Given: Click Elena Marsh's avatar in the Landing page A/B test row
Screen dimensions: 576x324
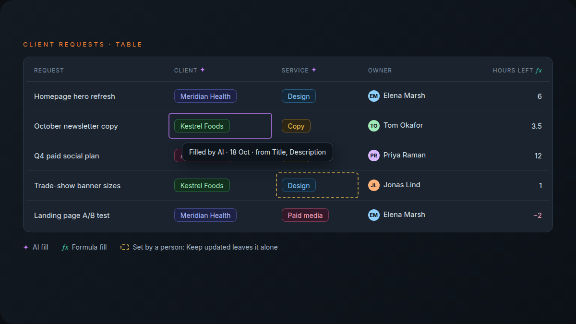Looking at the screenshot, I should [x=374, y=215].
